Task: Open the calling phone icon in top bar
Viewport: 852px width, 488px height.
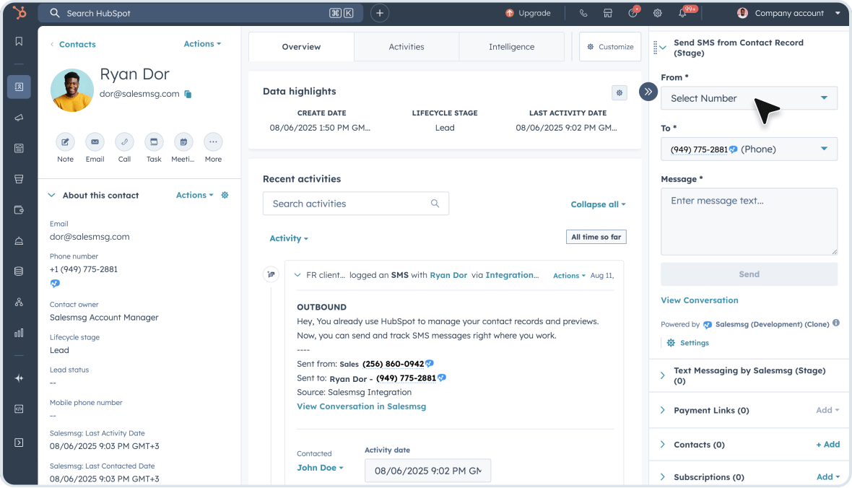Action: [x=583, y=13]
